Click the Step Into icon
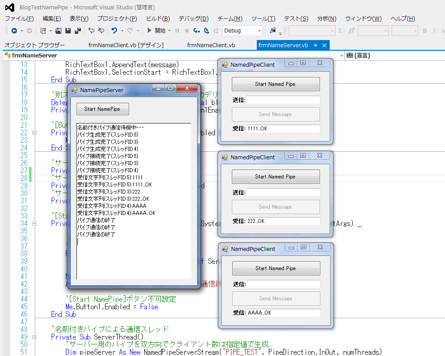This screenshot has height=356, width=445. (196, 31)
